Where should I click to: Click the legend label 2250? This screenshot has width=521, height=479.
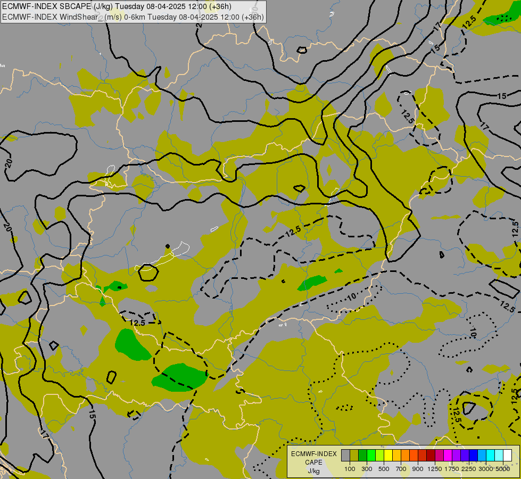(469, 469)
